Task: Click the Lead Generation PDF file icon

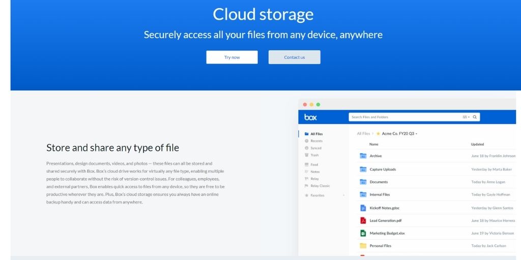Action: click(x=363, y=220)
